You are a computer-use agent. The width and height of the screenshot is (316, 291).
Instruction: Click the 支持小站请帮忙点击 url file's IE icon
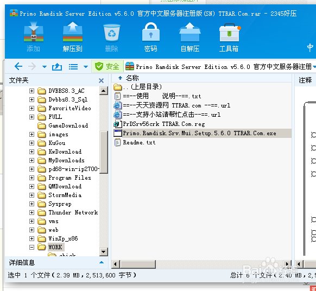[117, 115]
